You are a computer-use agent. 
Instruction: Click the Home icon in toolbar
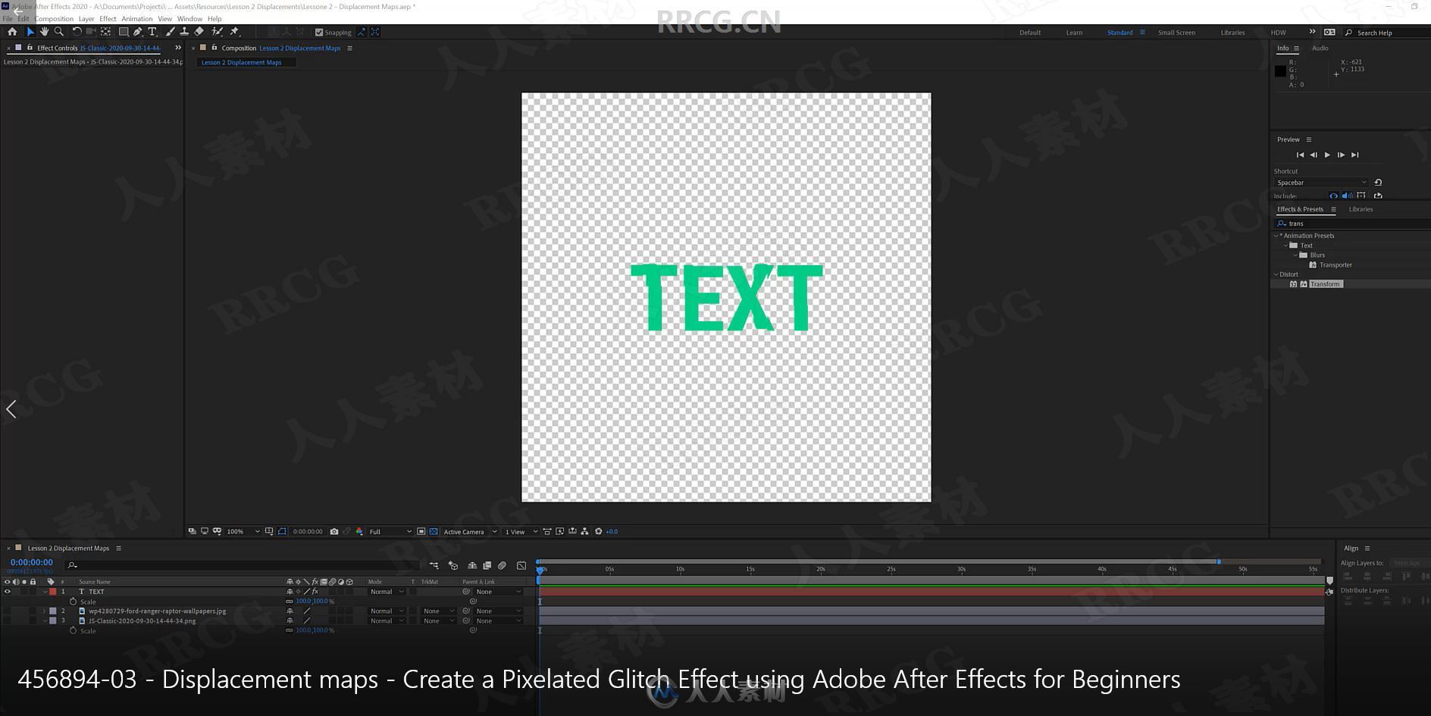[x=12, y=32]
